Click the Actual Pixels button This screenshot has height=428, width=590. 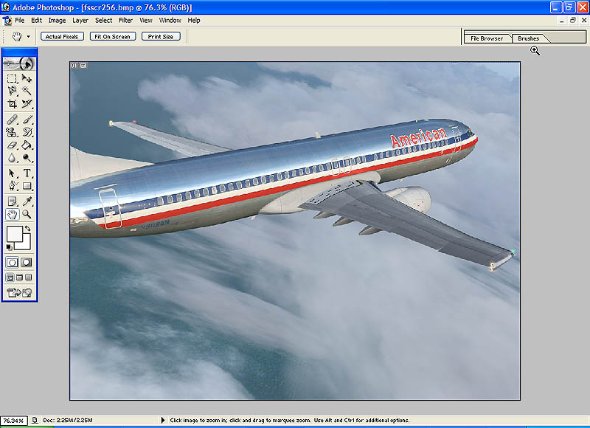63,36
